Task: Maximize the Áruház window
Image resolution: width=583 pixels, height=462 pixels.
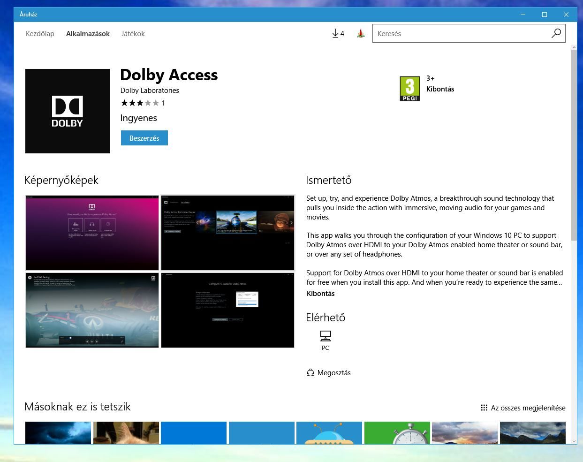Action: tap(545, 15)
